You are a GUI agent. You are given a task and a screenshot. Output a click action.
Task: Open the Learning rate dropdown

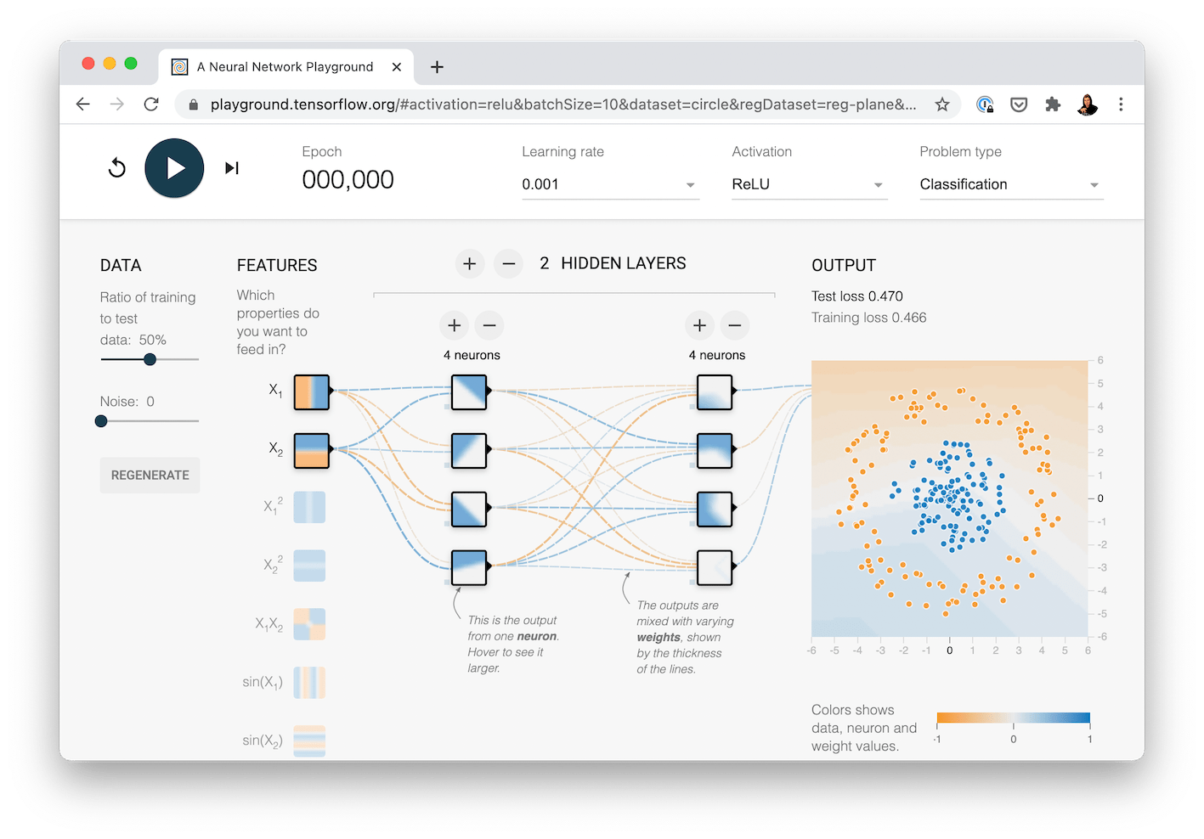pos(610,183)
